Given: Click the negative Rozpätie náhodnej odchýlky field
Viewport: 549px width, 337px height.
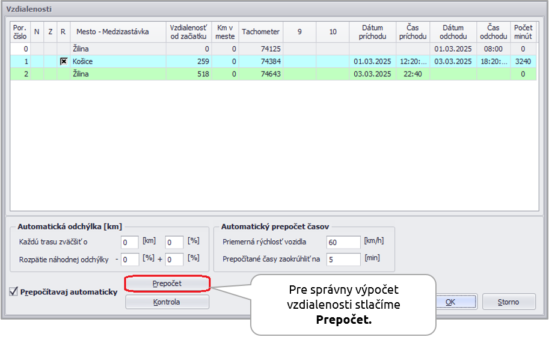Looking at the screenshot, I should (129, 260).
